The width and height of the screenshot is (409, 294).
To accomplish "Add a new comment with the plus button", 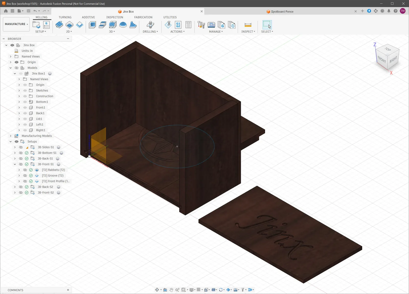I will coord(68,290).
